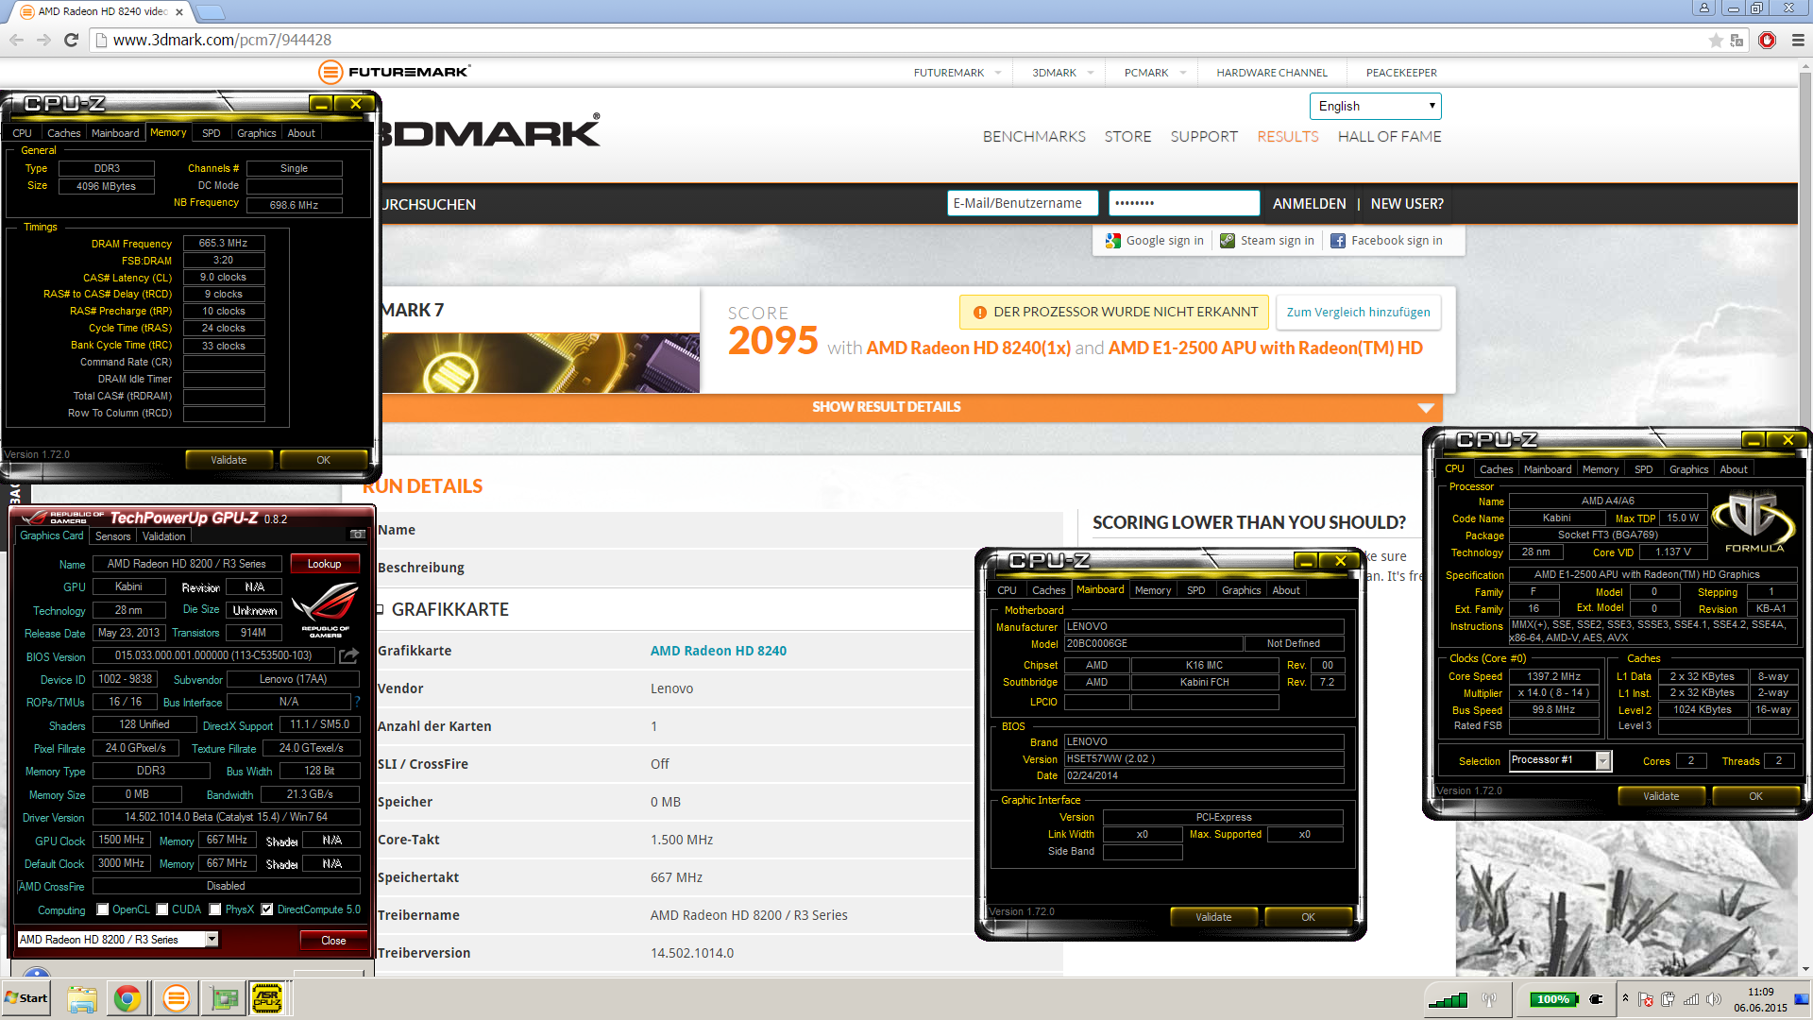Open Graphics tab in processor CPU-Z window
The height and width of the screenshot is (1020, 1813).
tap(1689, 469)
